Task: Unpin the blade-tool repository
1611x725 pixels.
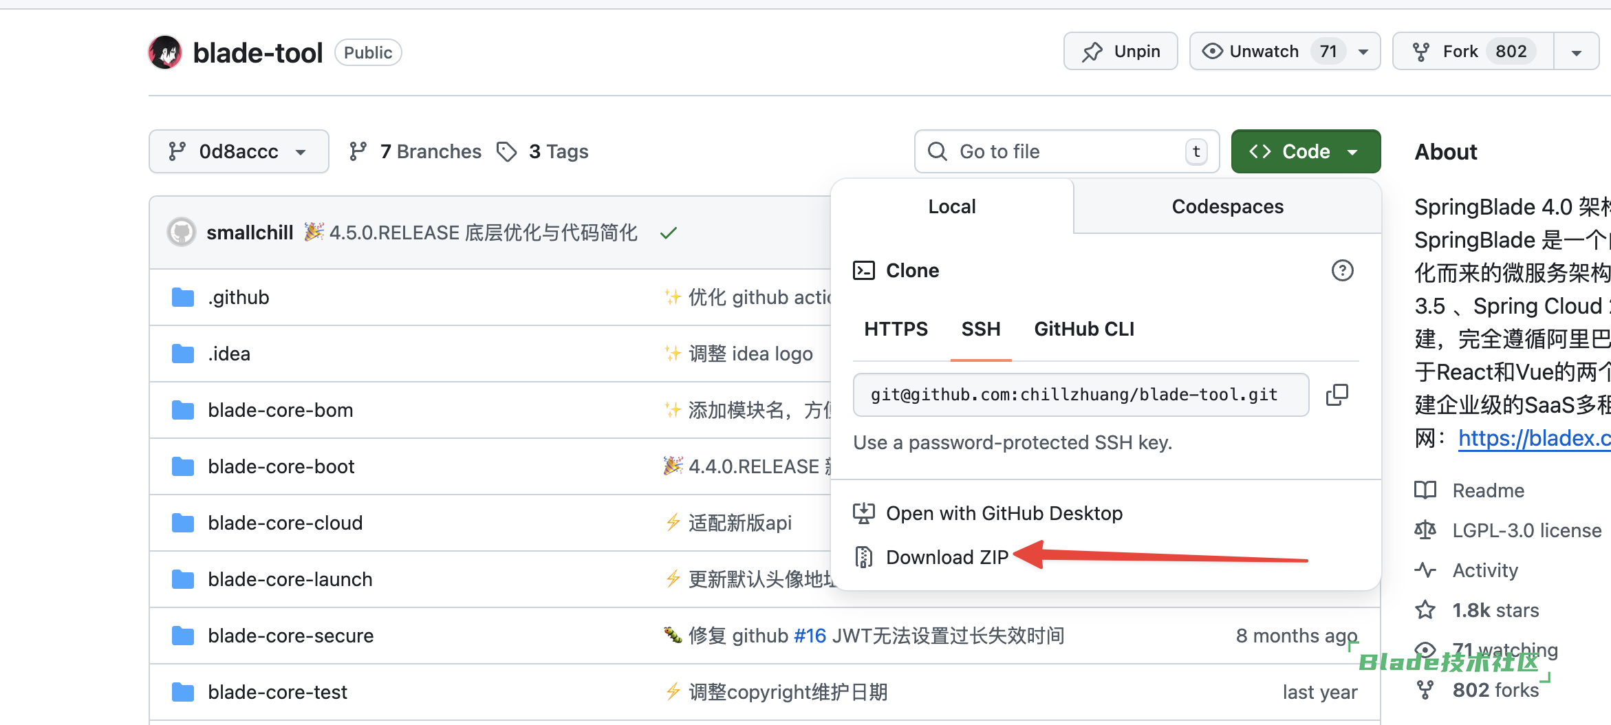Action: 1120,52
